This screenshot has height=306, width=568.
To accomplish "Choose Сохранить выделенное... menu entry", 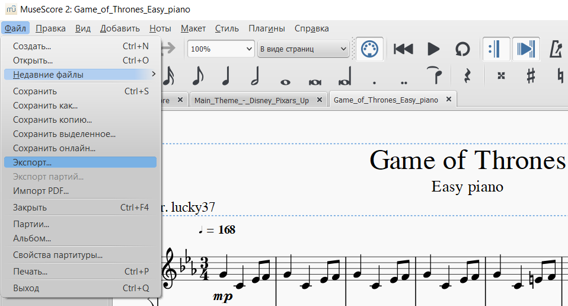I will 81,134.
